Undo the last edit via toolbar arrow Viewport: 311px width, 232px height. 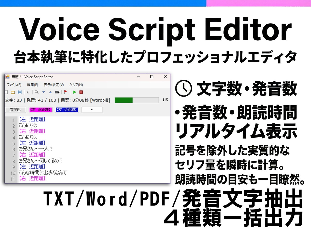tap(28, 92)
